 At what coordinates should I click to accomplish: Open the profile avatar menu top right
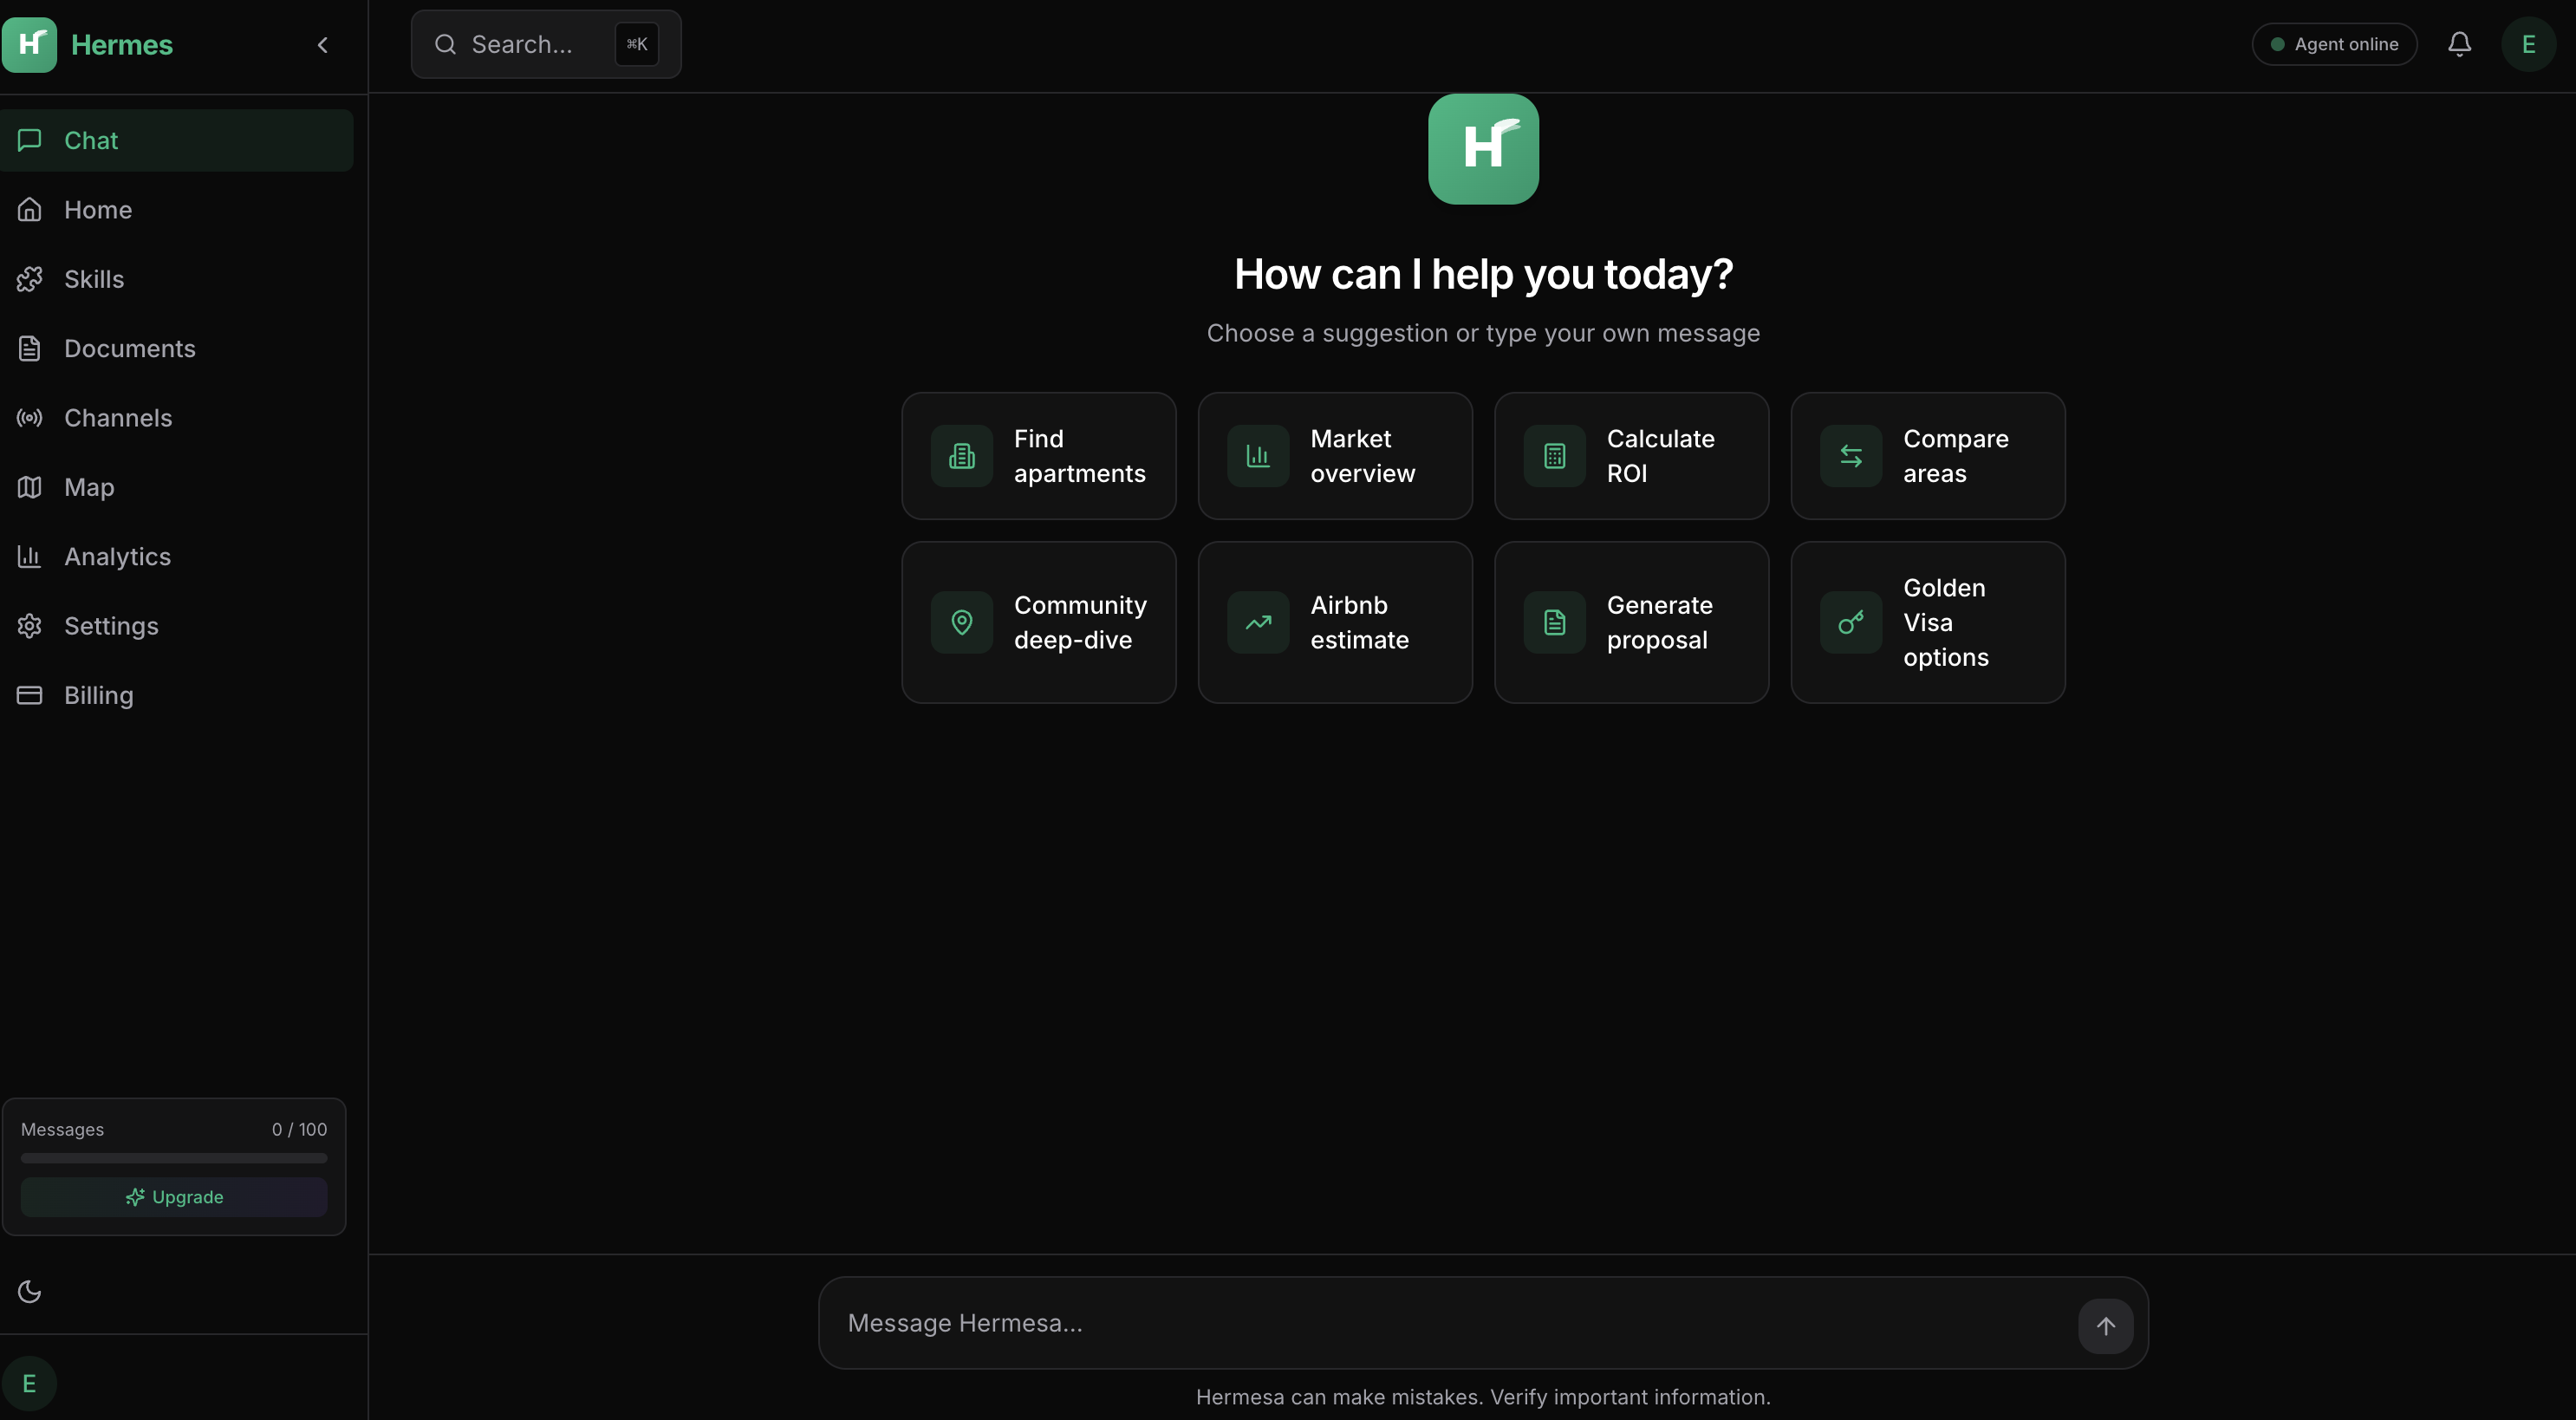pos(2528,43)
